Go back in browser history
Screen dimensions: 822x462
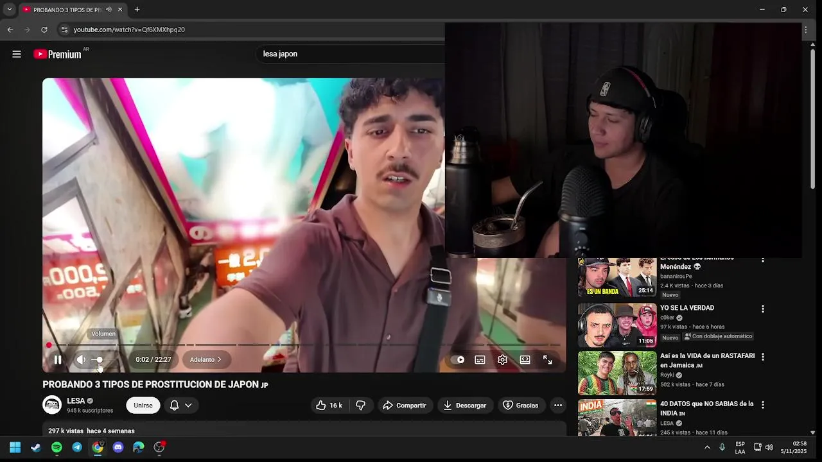point(10,30)
